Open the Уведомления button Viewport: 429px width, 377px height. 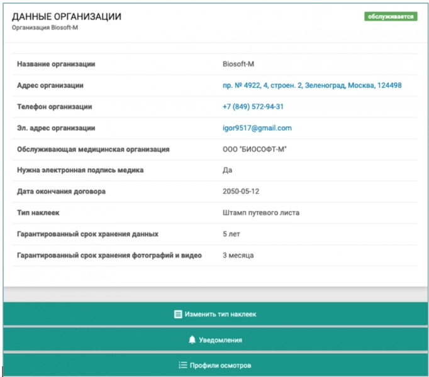[215, 339]
